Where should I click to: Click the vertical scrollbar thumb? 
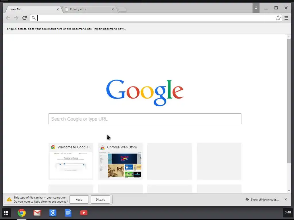pos(289,101)
